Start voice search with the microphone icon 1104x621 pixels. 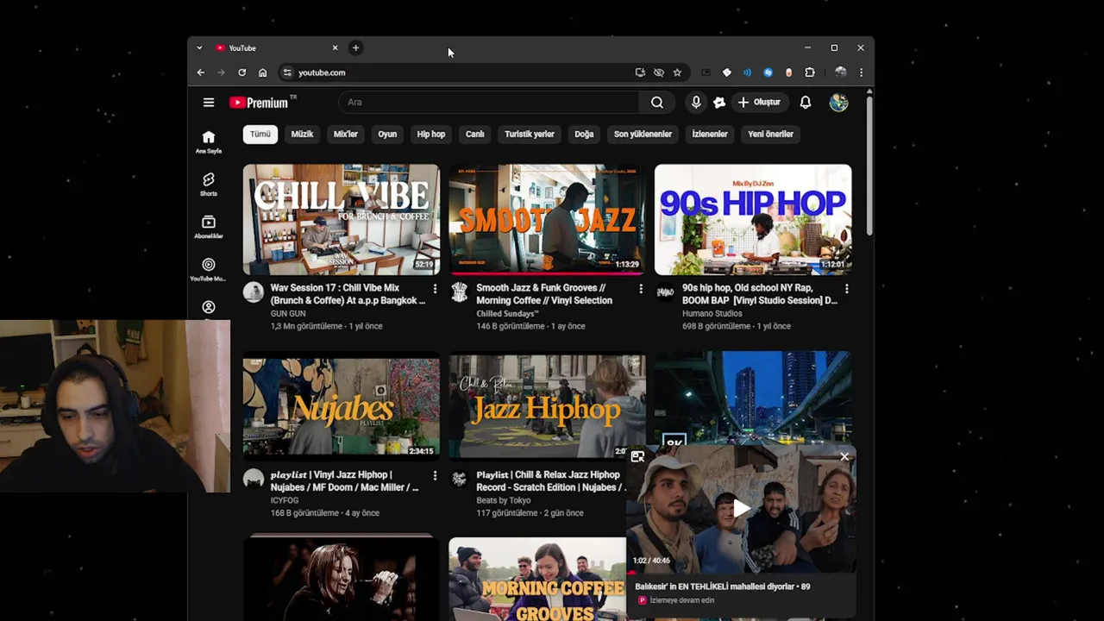coord(696,103)
